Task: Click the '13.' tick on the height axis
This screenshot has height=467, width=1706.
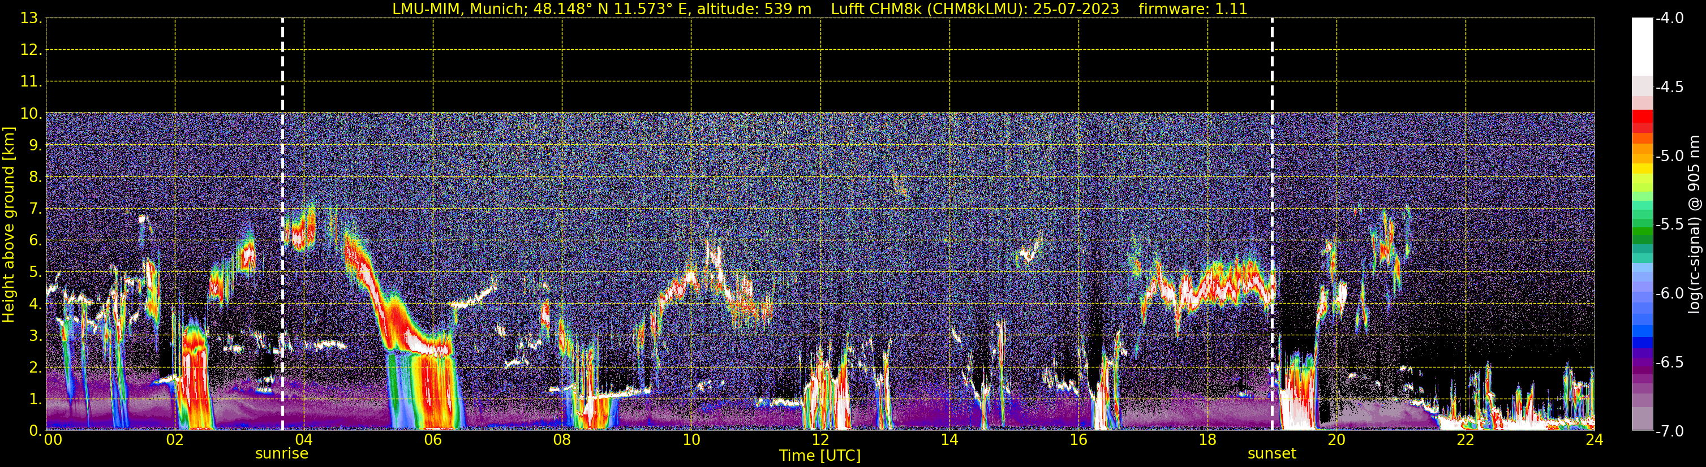Action: coord(31,18)
